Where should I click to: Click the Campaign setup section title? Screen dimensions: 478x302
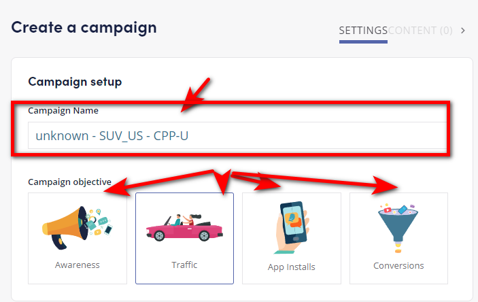tap(75, 82)
